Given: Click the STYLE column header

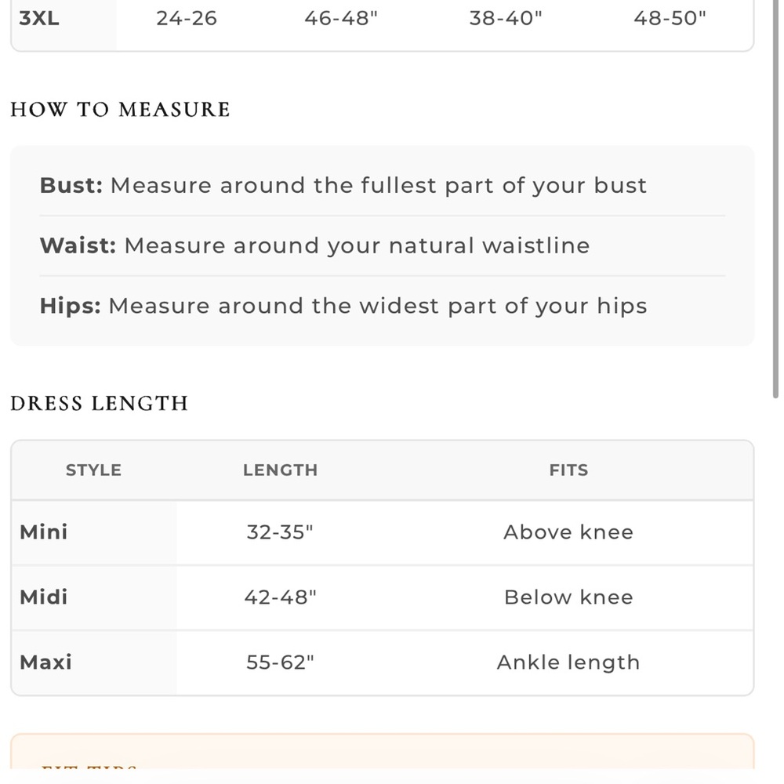Looking at the screenshot, I should click(93, 470).
